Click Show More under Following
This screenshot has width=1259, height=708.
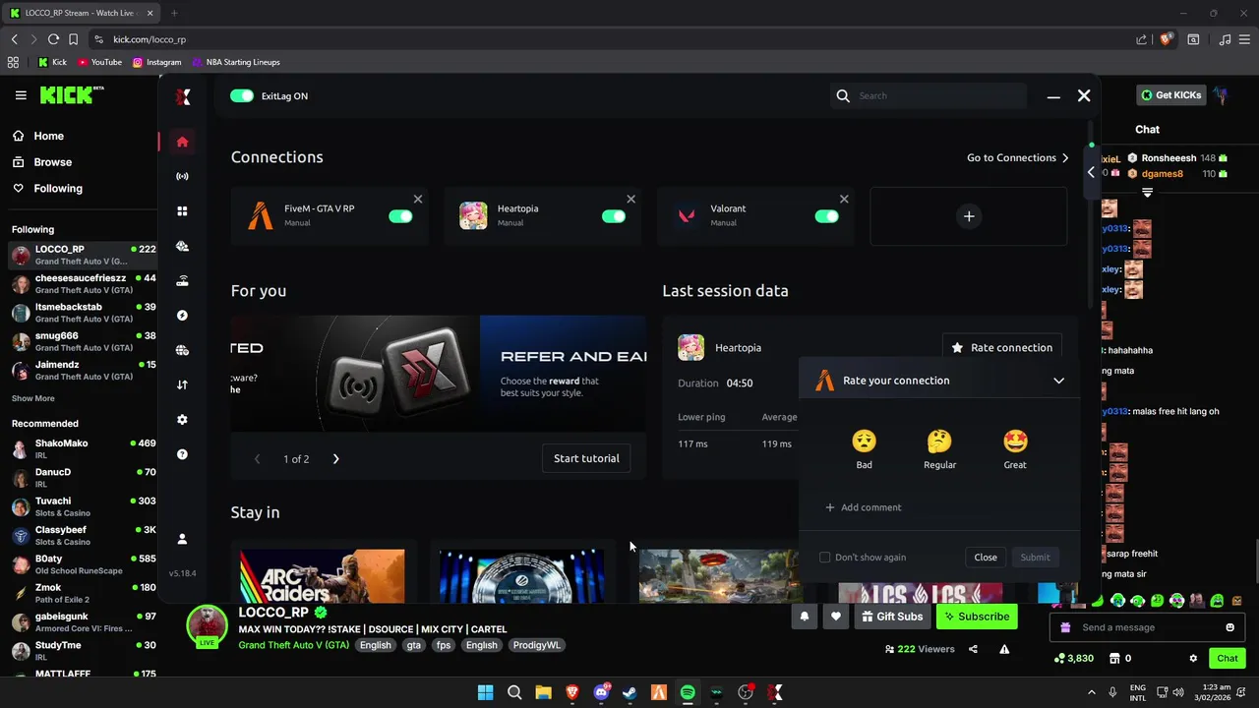[33, 398]
